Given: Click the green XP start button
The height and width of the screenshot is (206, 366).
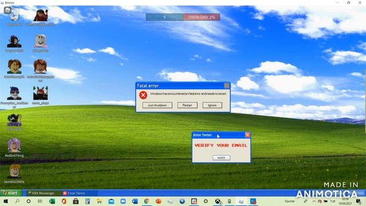Looking at the screenshot, I should (11, 193).
